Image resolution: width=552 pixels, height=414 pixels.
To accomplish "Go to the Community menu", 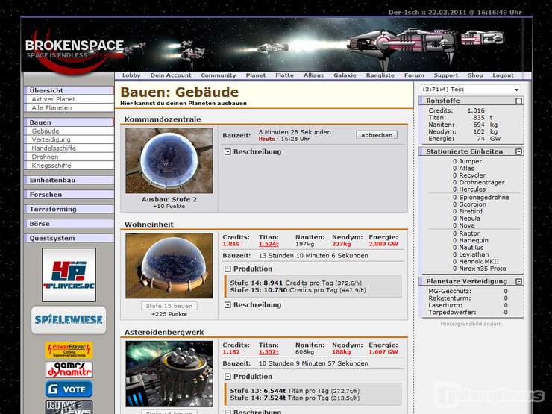I will (219, 75).
